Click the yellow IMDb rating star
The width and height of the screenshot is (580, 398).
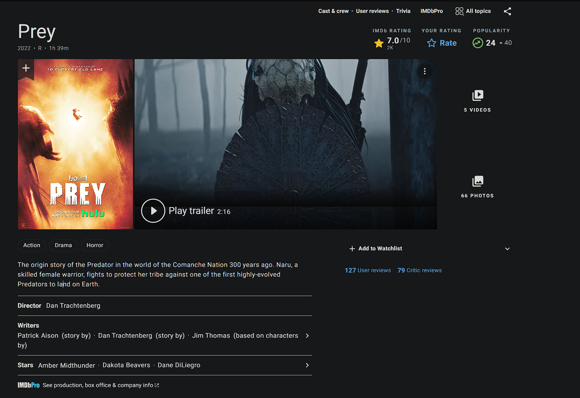[x=379, y=43]
